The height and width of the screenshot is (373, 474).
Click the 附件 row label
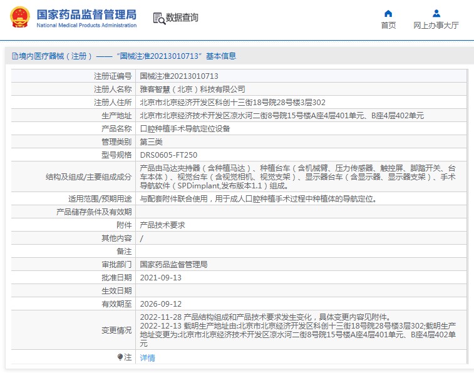(x=124, y=225)
